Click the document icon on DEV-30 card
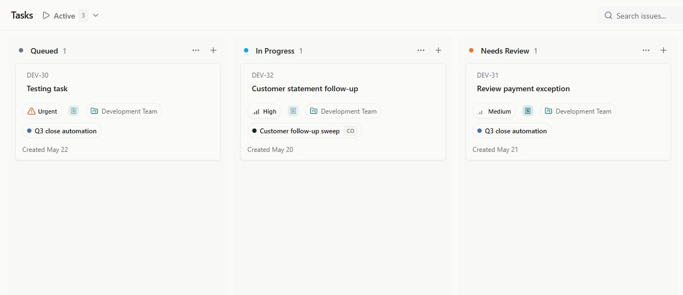 click(x=74, y=111)
